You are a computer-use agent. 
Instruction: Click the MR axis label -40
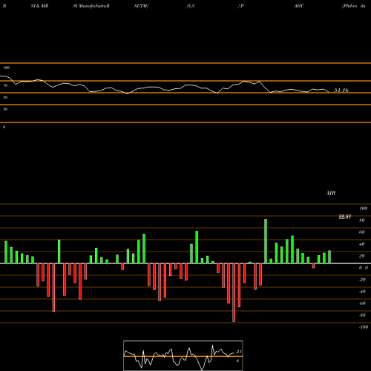[362, 292]
